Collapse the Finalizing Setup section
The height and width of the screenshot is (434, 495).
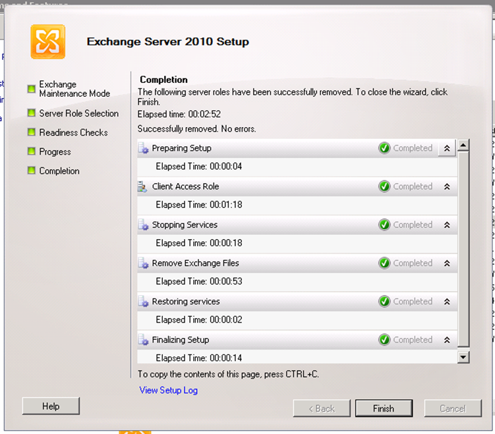[x=447, y=340]
